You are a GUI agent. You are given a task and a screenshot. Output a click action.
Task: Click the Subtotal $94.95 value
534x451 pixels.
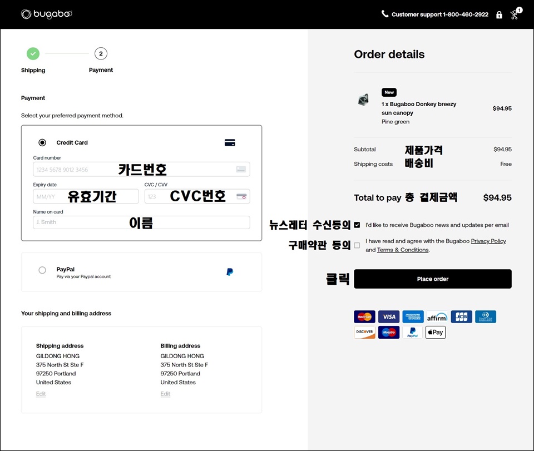pos(502,149)
